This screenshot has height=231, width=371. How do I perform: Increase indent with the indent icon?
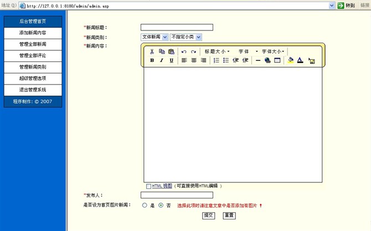[x=245, y=60]
